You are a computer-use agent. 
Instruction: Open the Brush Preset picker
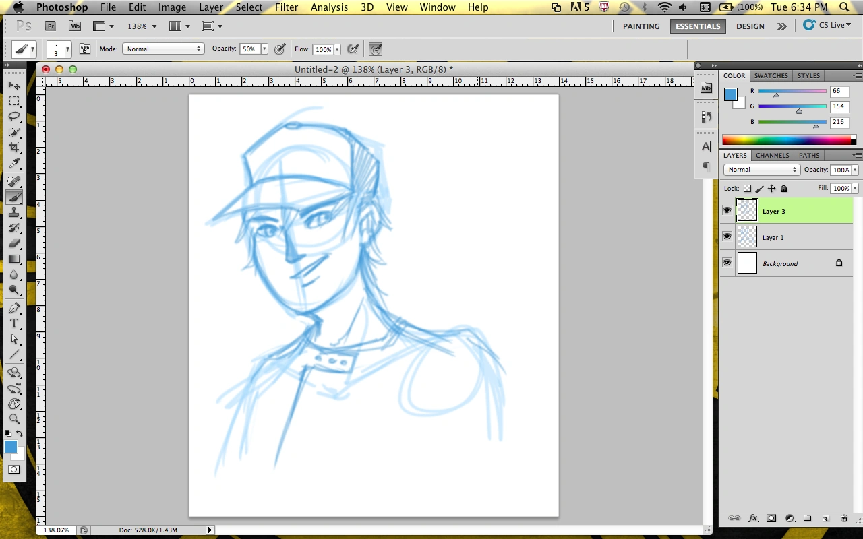59,49
